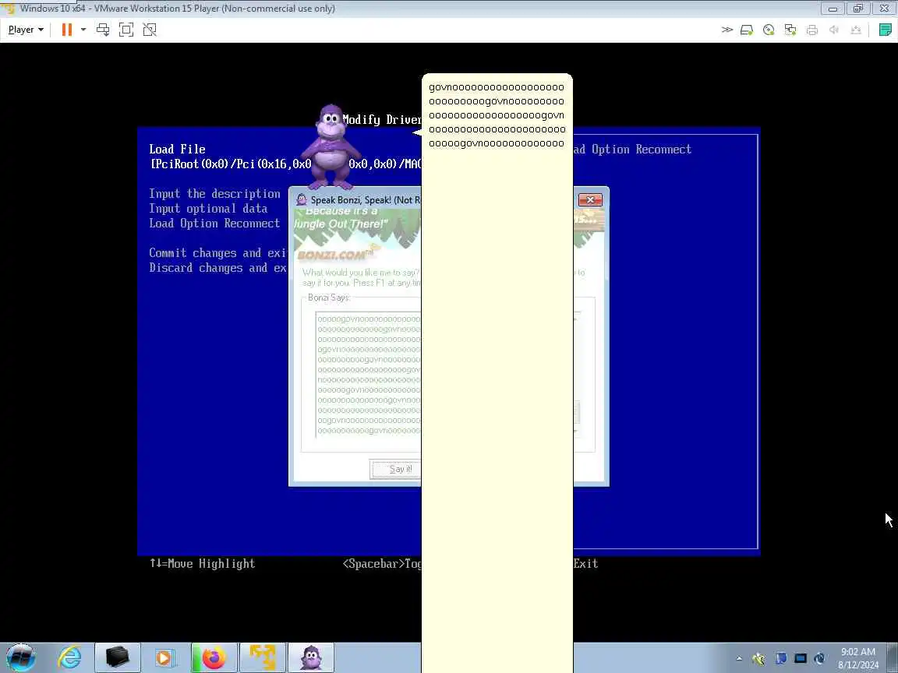This screenshot has width=898, height=673.
Task: Switch to BonziBuddy taskbar button
Action: (311, 657)
